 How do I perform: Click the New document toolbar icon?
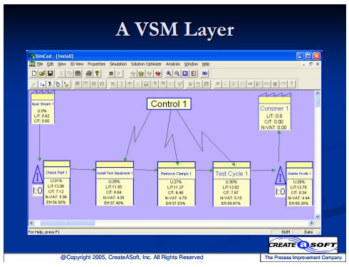[34, 74]
